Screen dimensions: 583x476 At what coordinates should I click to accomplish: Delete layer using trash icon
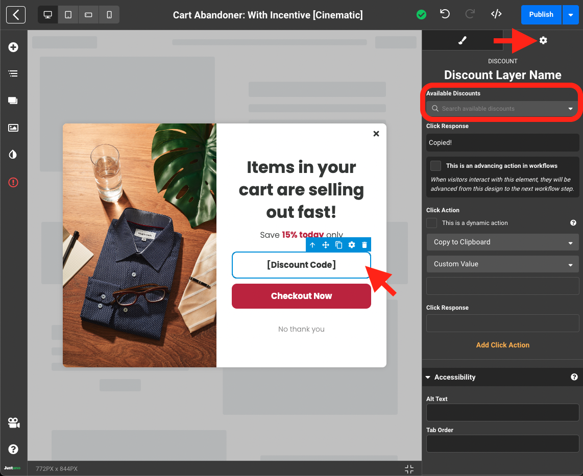point(365,245)
